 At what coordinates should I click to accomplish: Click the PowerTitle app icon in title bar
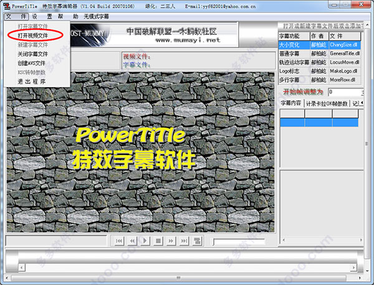coord(7,6)
